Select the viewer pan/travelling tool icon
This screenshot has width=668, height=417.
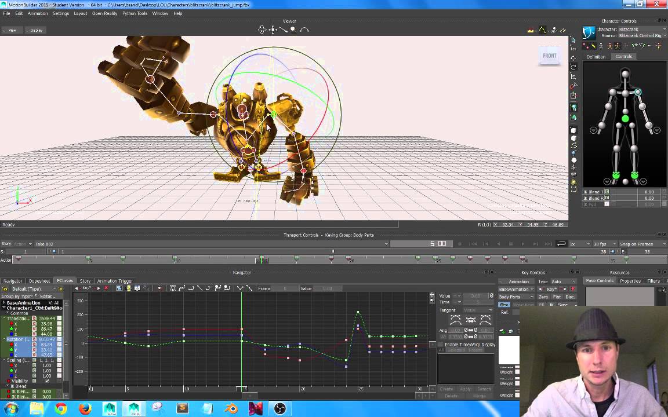coord(273,30)
